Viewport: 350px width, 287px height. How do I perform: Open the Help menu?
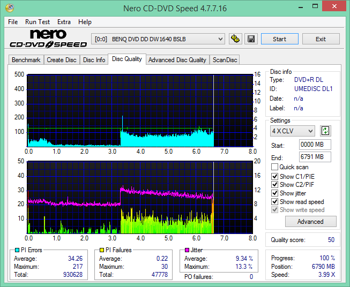click(x=85, y=22)
